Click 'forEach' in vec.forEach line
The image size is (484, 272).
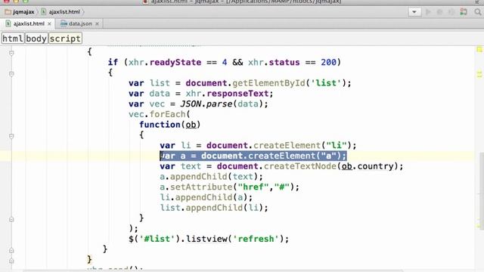point(167,114)
